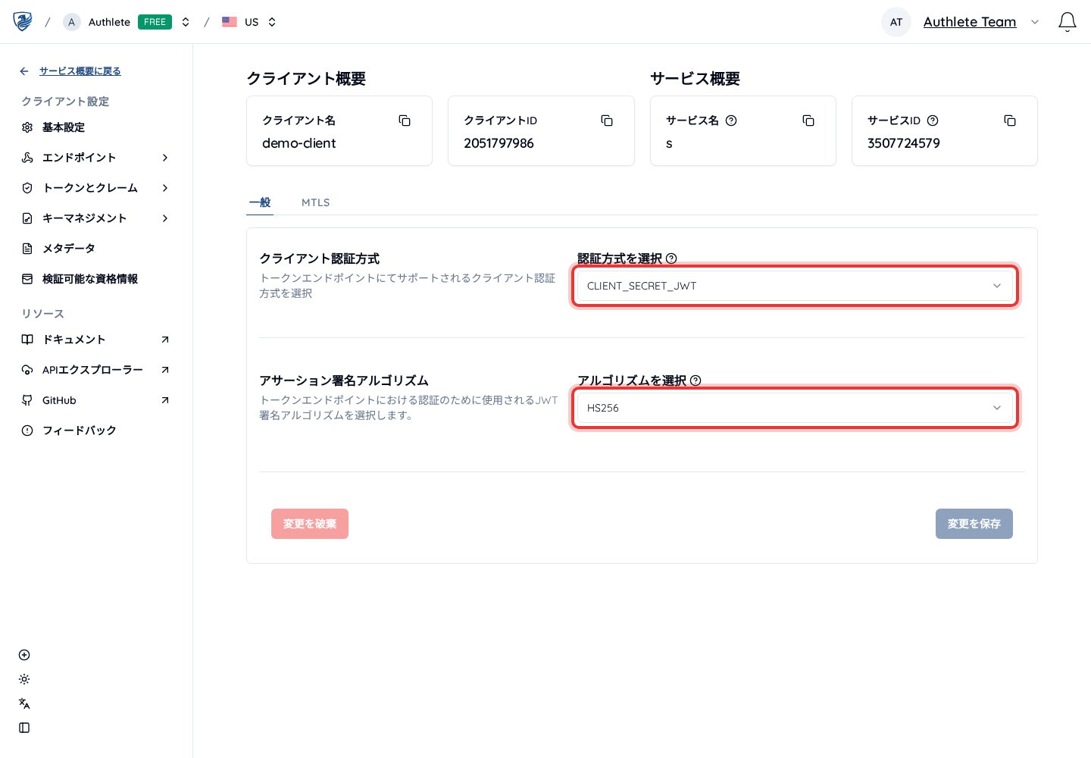1091x758 pixels.
Task: Copy the service name
Action: coord(808,121)
